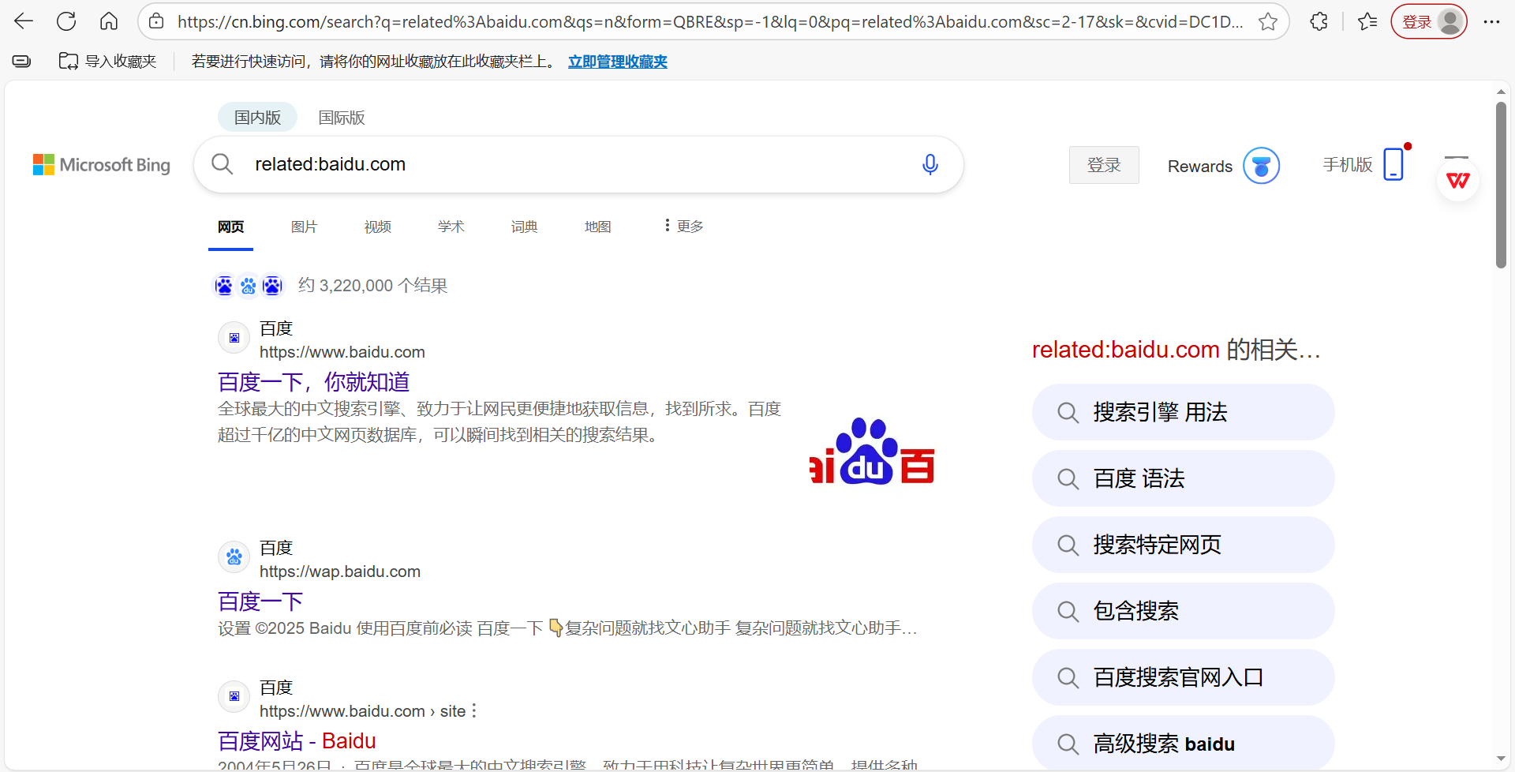Open the browser extensions icon
1515x772 pixels.
click(1319, 21)
